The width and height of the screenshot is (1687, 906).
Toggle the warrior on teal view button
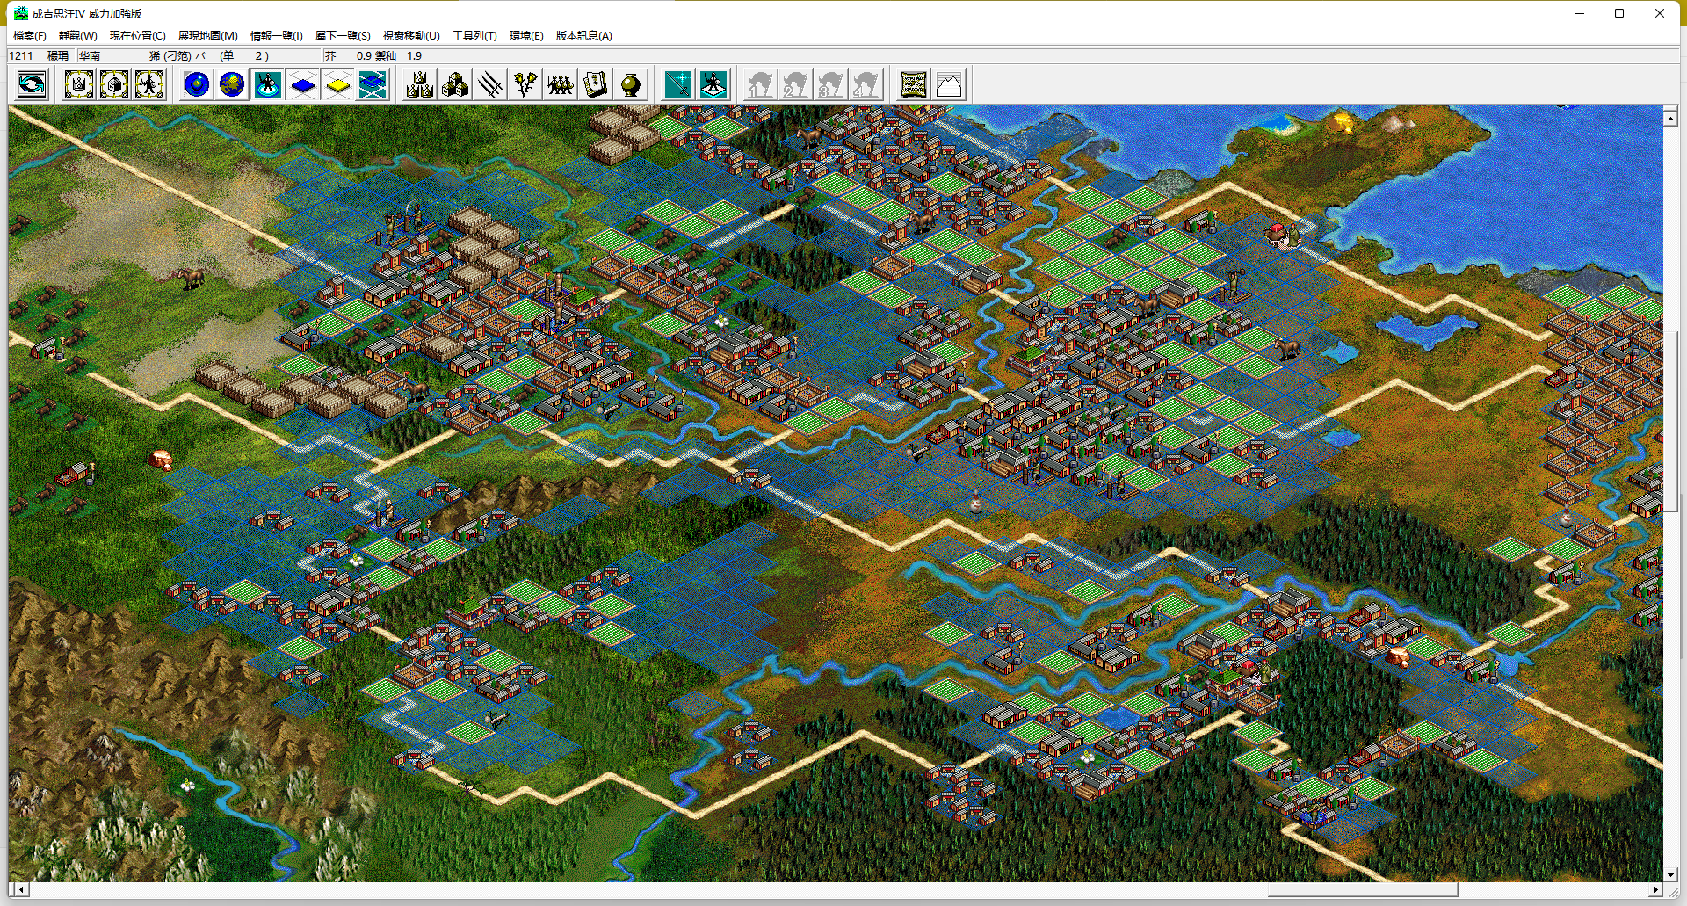coord(267,85)
